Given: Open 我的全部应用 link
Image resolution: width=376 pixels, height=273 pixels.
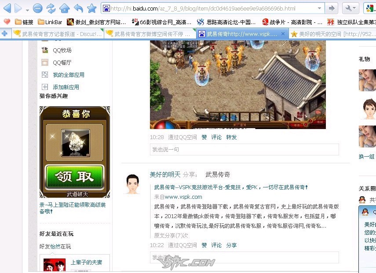Looking at the screenshot, I should [x=69, y=75].
